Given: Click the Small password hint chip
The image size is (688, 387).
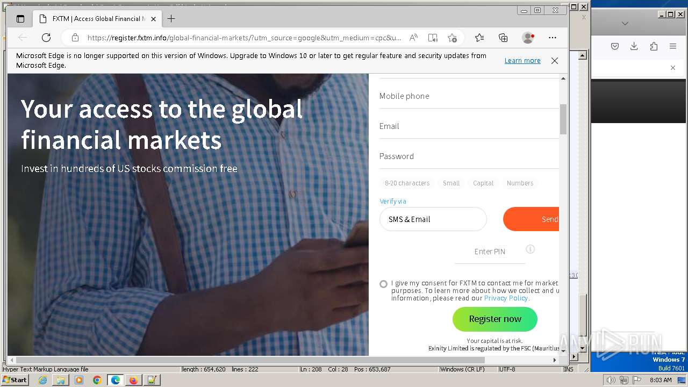Looking at the screenshot, I should (451, 183).
